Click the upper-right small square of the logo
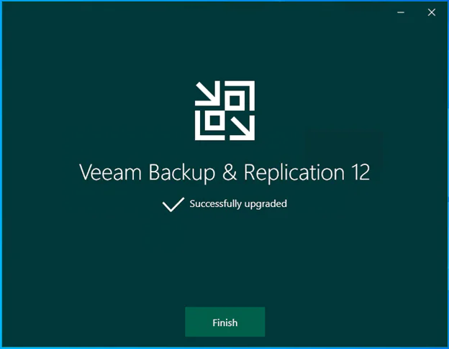 (235, 101)
